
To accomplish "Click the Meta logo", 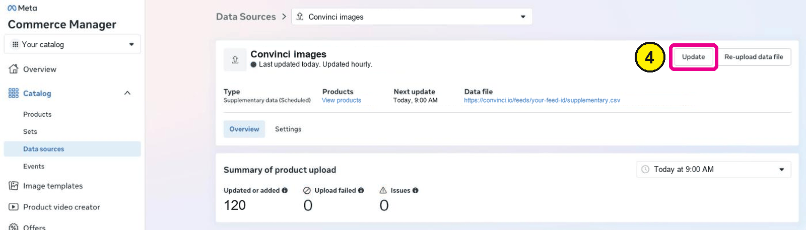I will click(x=22, y=8).
